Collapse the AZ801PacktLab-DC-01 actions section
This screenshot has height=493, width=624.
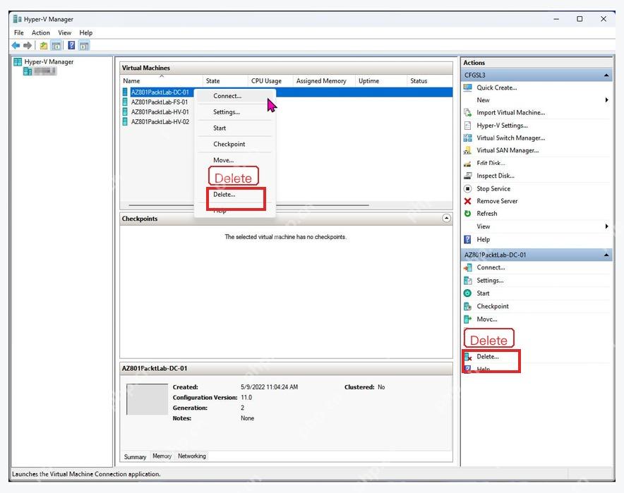(x=606, y=255)
